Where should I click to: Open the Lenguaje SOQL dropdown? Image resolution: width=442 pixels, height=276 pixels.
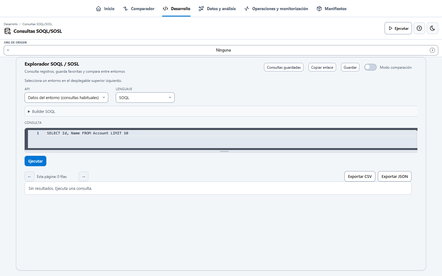(x=145, y=98)
